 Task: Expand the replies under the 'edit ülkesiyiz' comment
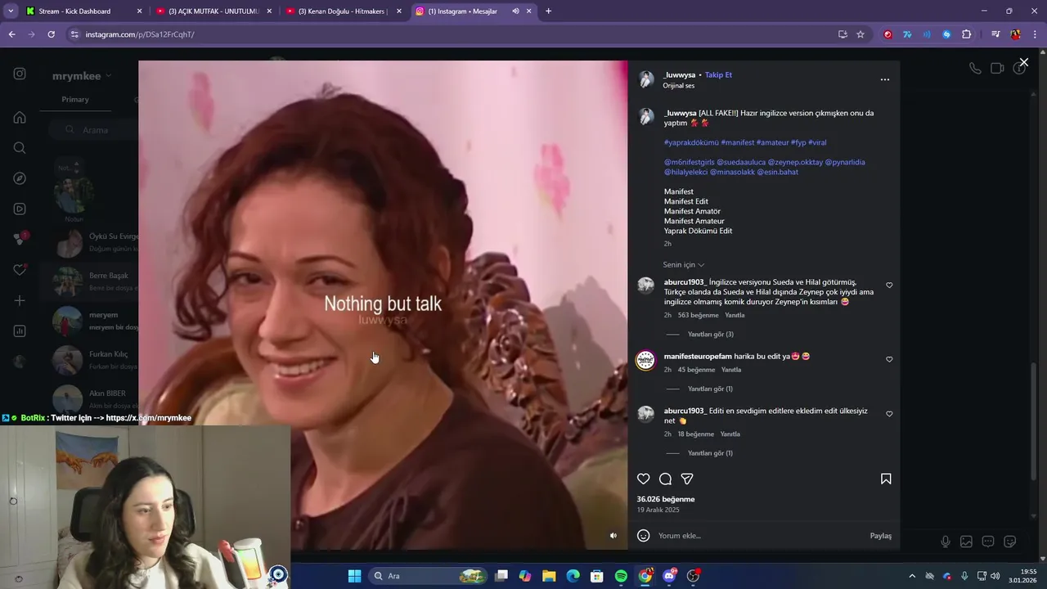click(x=710, y=452)
